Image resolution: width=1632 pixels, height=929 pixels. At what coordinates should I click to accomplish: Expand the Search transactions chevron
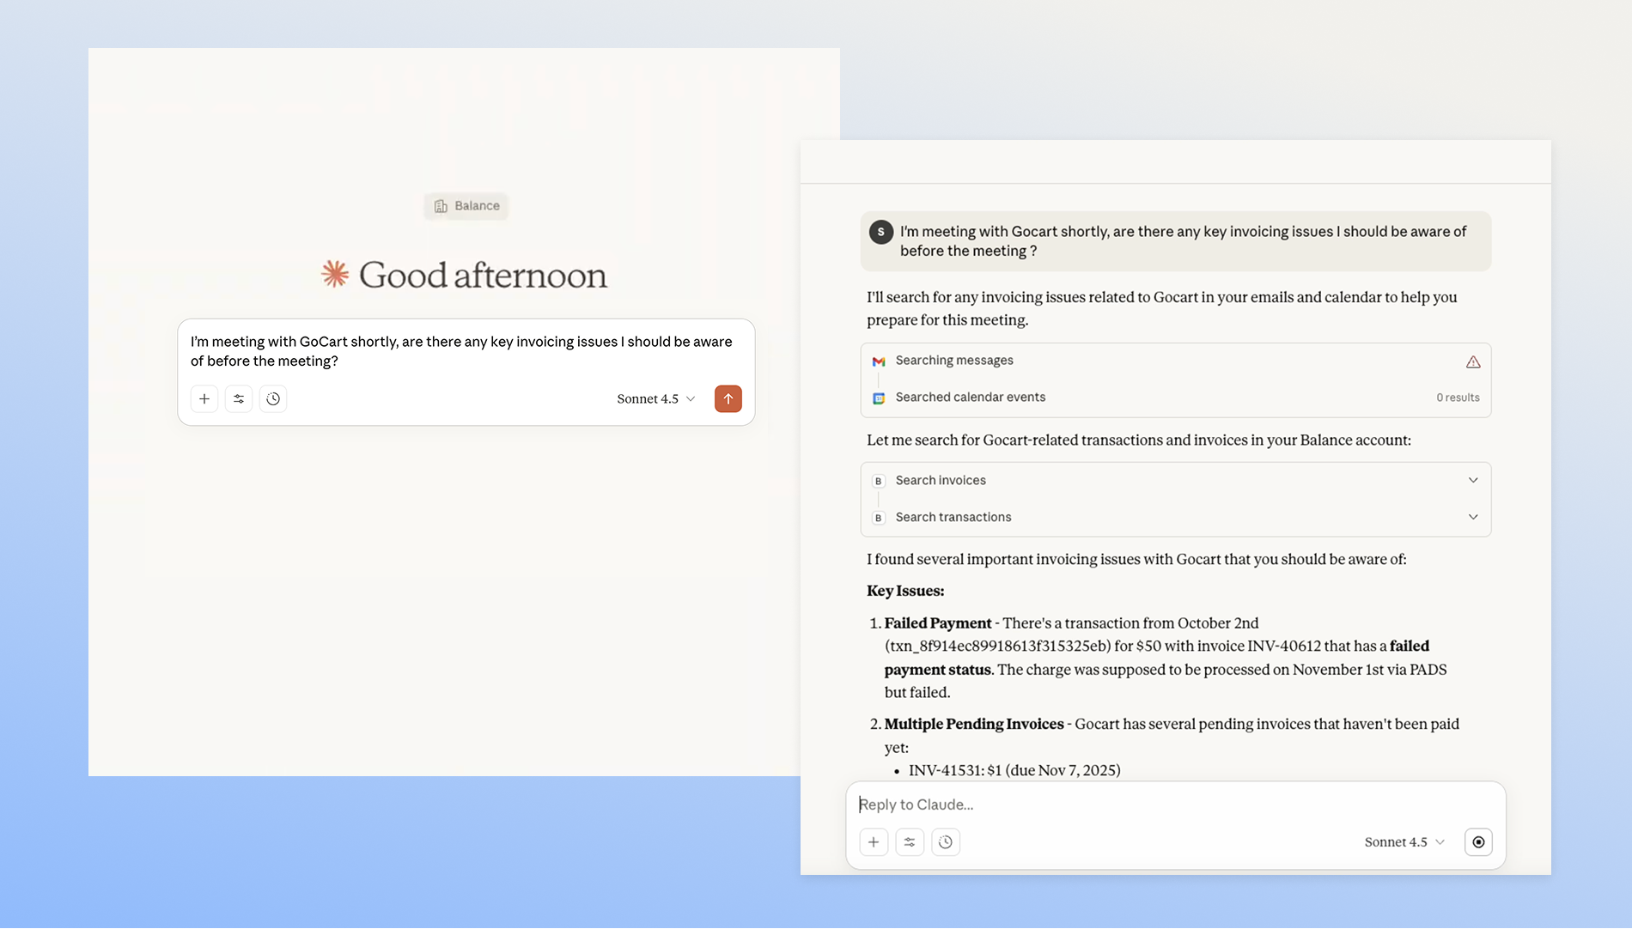[1473, 517]
